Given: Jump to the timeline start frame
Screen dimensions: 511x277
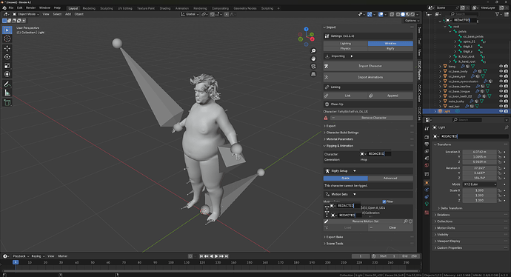Looking at the screenshot, I should 201,256.
